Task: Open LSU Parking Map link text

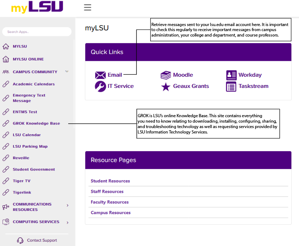Action: click(x=30, y=147)
